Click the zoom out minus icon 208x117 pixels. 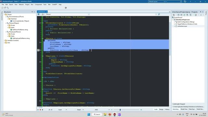[x=112, y=110]
